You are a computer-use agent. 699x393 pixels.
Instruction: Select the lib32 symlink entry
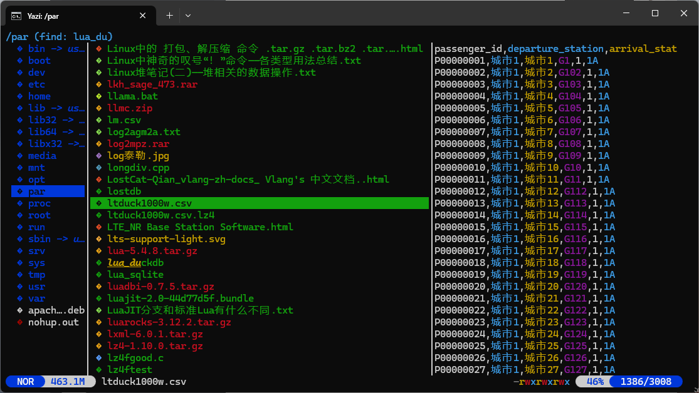[x=48, y=120]
